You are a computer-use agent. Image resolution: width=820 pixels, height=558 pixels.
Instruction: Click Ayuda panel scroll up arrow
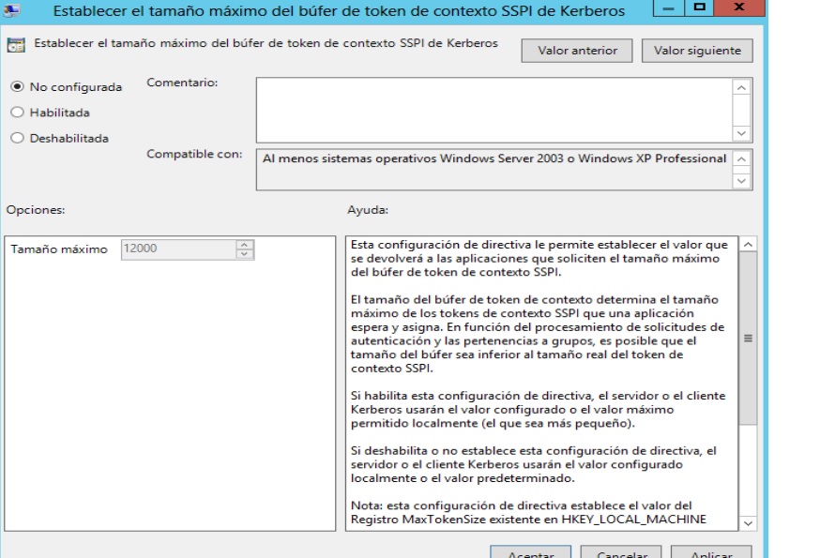pyautogui.click(x=748, y=245)
